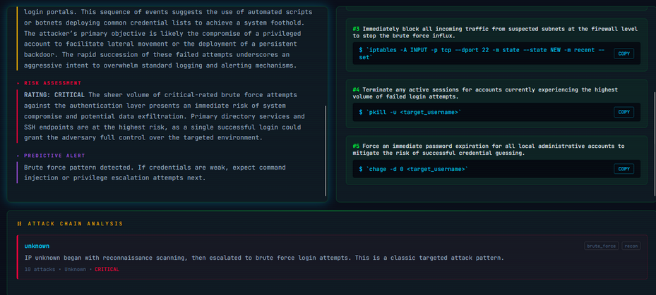Click the Attack Chain Analysis bars icon
The height and width of the screenshot is (295, 656).
[19, 223]
